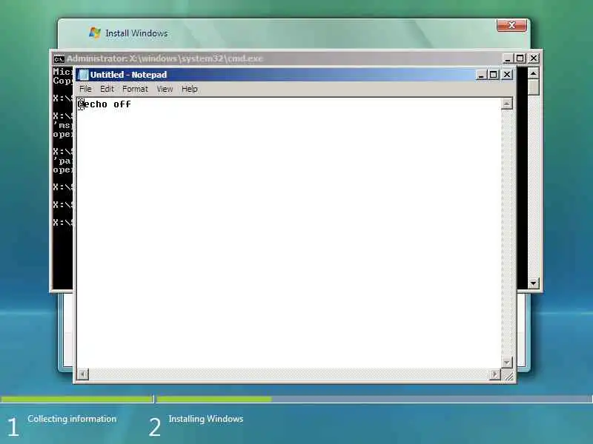
Task: Click the Untitled - Notepad title bar
Action: point(295,75)
